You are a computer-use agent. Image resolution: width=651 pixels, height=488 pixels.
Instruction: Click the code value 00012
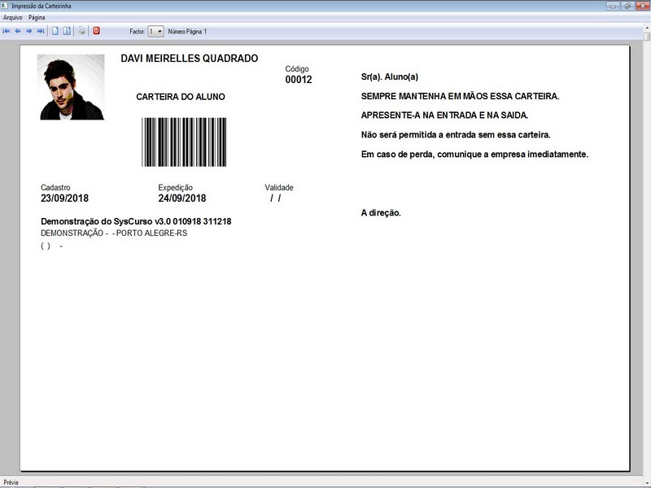299,80
